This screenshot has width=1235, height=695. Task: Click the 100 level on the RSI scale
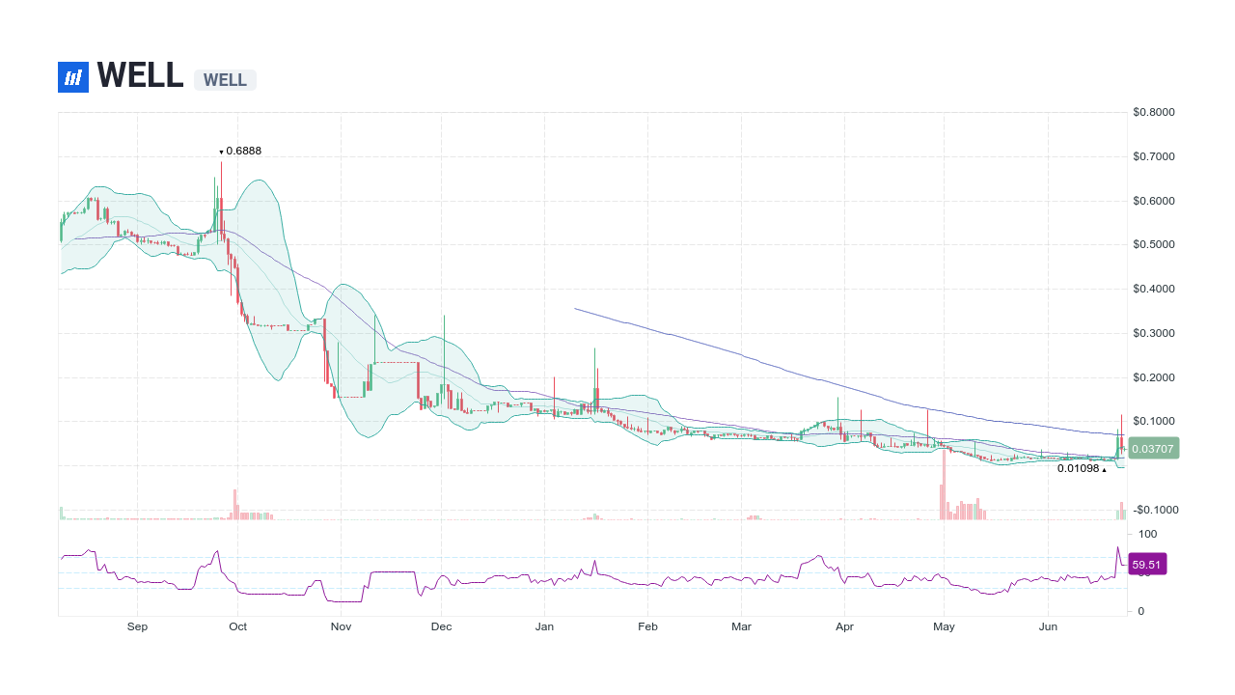1147,534
